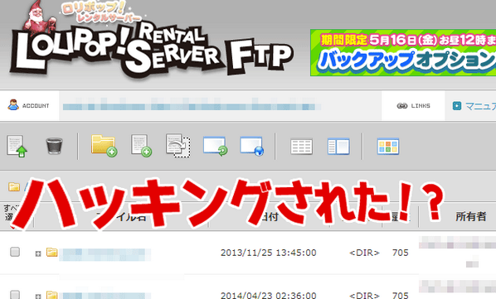
Task: Click the trash bin delete icon
Action: click(54, 146)
